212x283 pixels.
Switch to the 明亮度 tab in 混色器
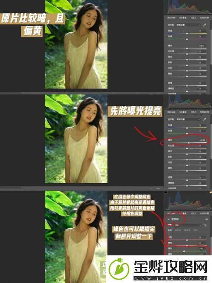pyautogui.click(x=187, y=230)
